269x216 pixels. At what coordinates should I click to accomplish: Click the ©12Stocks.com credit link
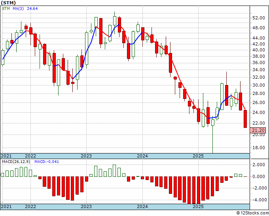pyautogui.click(x=252, y=213)
